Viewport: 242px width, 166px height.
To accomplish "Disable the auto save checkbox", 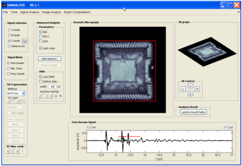I will click(x=41, y=48).
